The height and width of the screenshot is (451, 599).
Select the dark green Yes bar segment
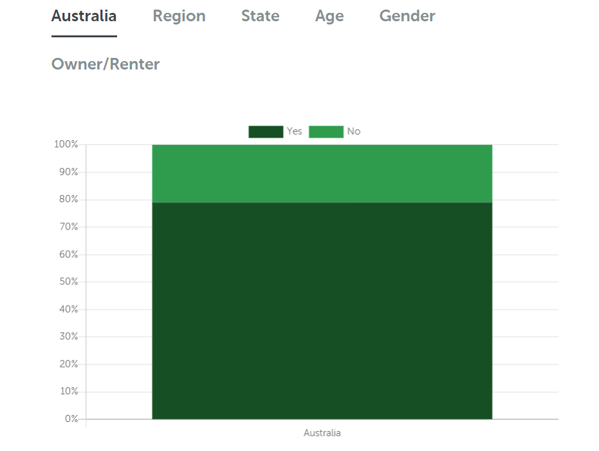point(322,309)
